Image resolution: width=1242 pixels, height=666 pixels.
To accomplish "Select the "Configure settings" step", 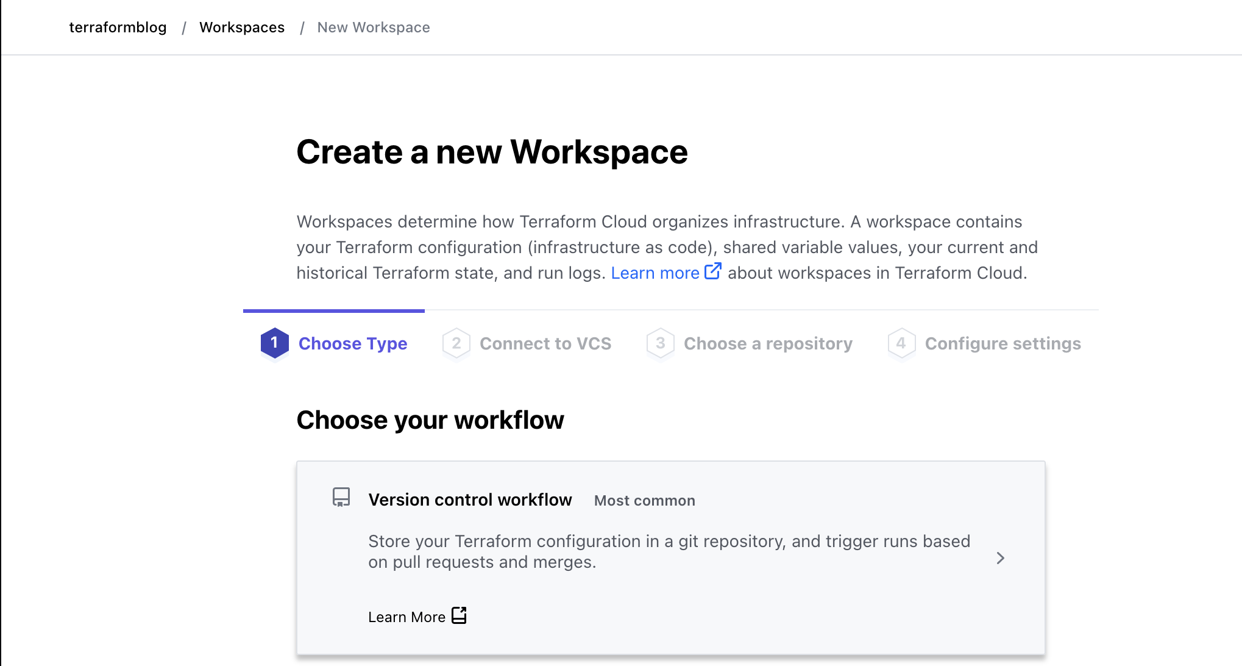I will point(1002,343).
